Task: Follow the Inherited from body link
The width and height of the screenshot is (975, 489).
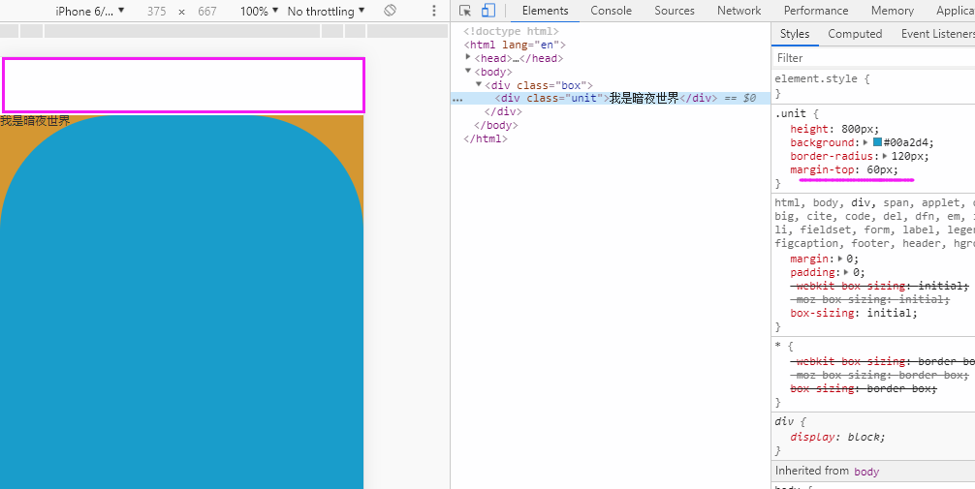Action: pos(866,472)
